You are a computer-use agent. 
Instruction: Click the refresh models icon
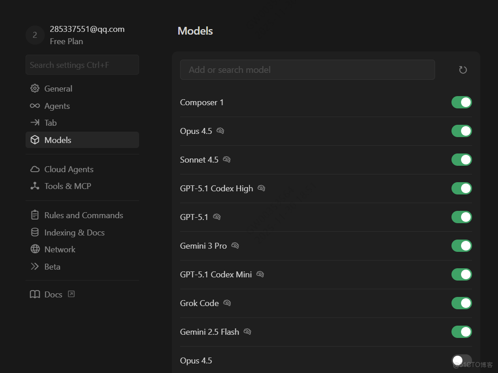point(463,70)
